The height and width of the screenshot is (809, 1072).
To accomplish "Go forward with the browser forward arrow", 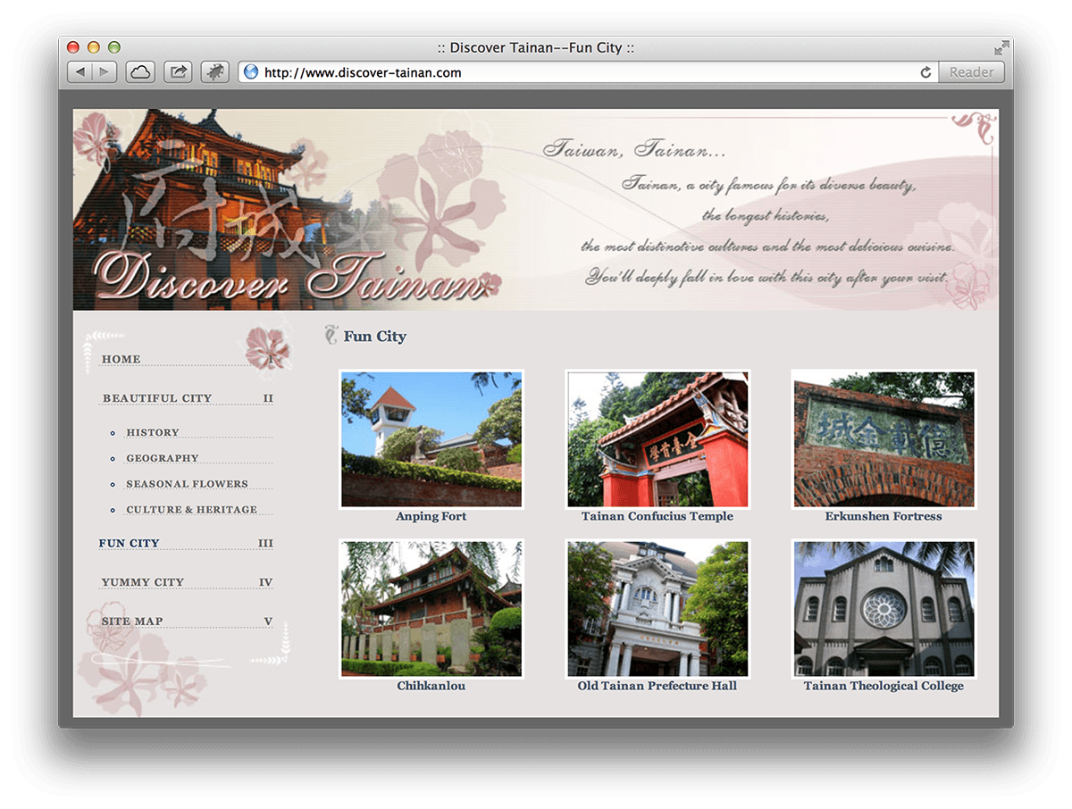I will coord(105,72).
